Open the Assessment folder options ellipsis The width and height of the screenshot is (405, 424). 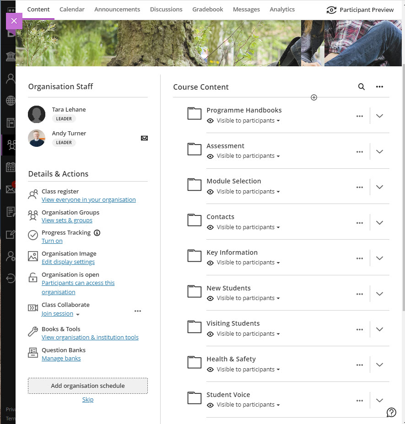pos(360,152)
